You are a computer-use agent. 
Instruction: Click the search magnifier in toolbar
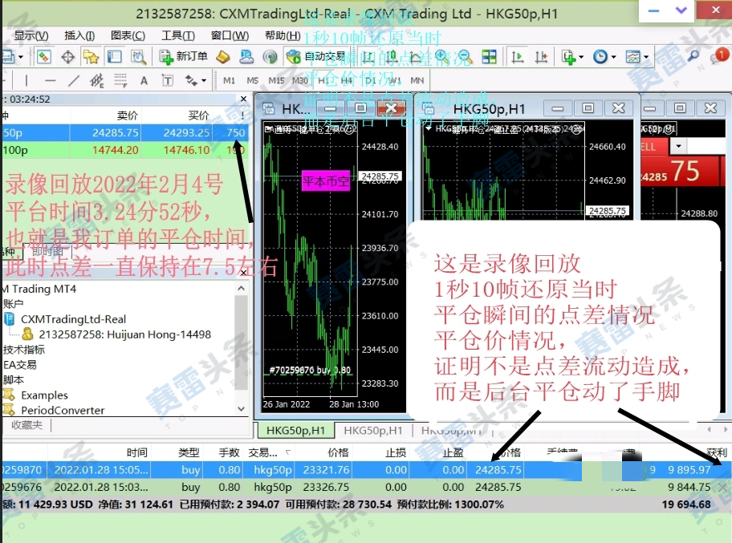(x=693, y=56)
